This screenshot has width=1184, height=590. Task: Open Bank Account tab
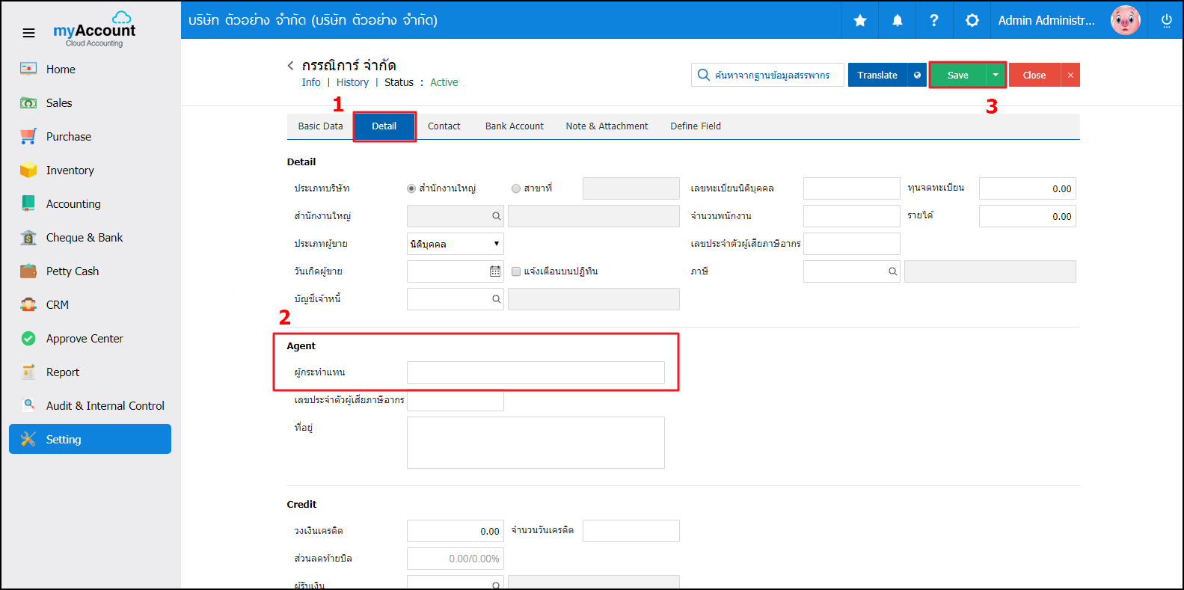tap(514, 126)
